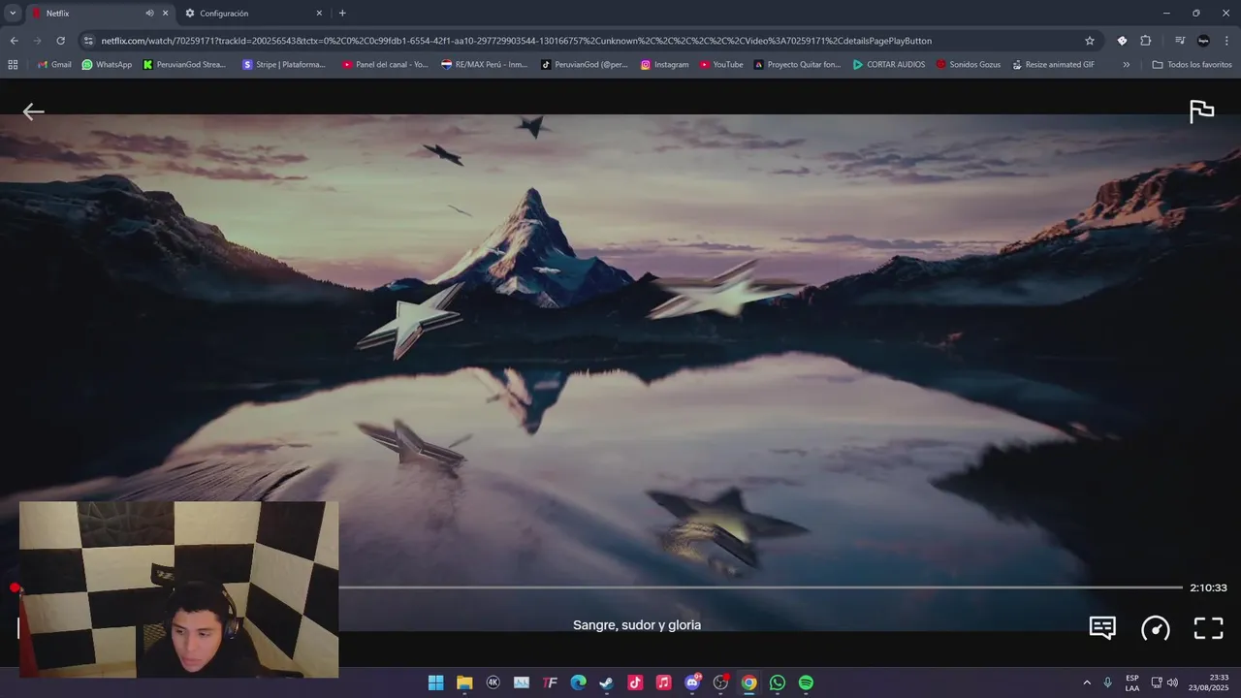Viewport: 1241px width, 698px height.
Task: Open OBS Studio from taskbar
Action: 720,682
